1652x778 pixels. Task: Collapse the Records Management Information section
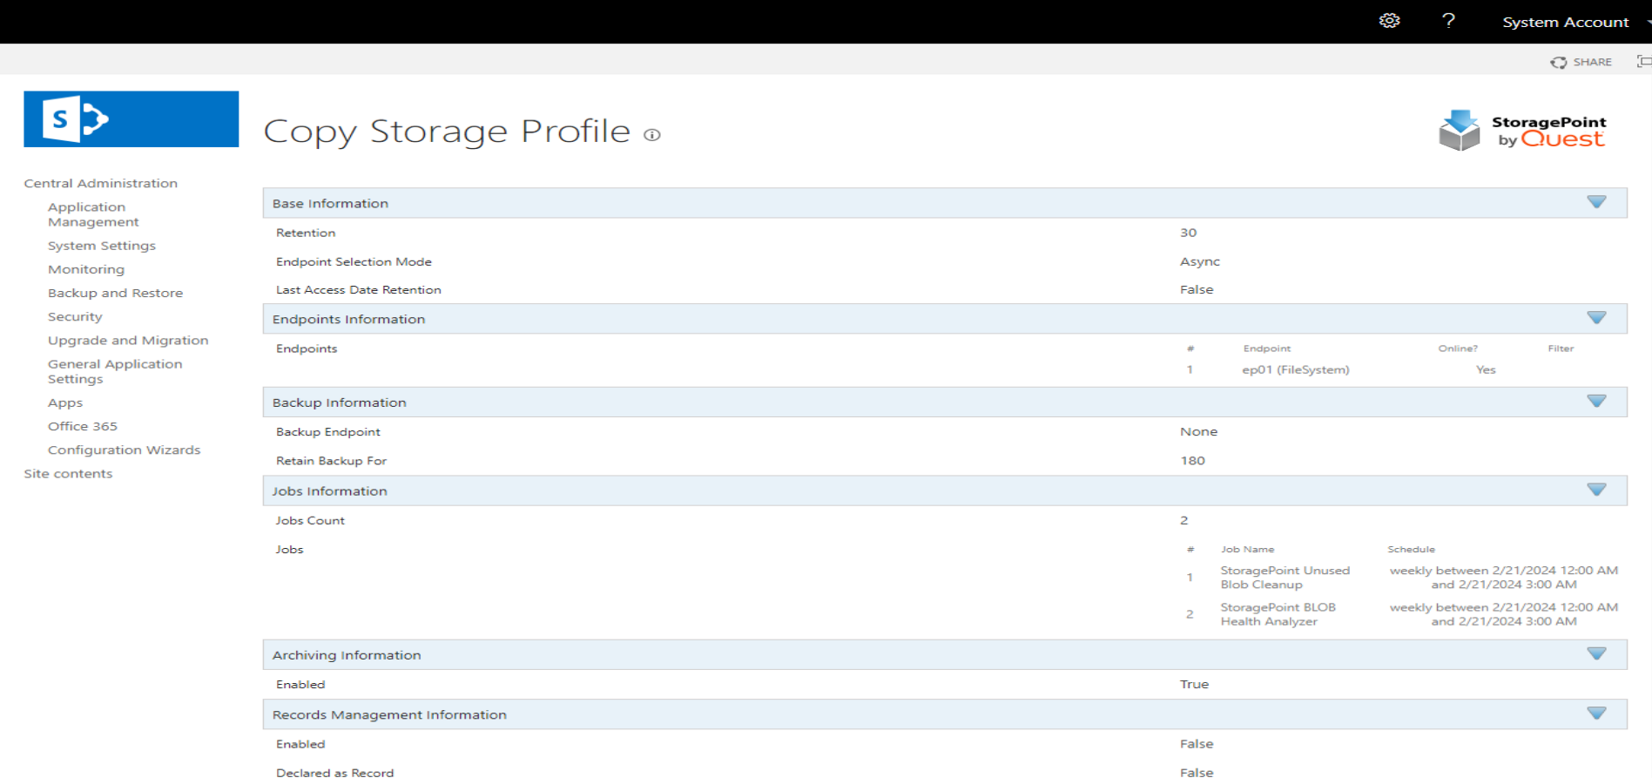(1596, 714)
